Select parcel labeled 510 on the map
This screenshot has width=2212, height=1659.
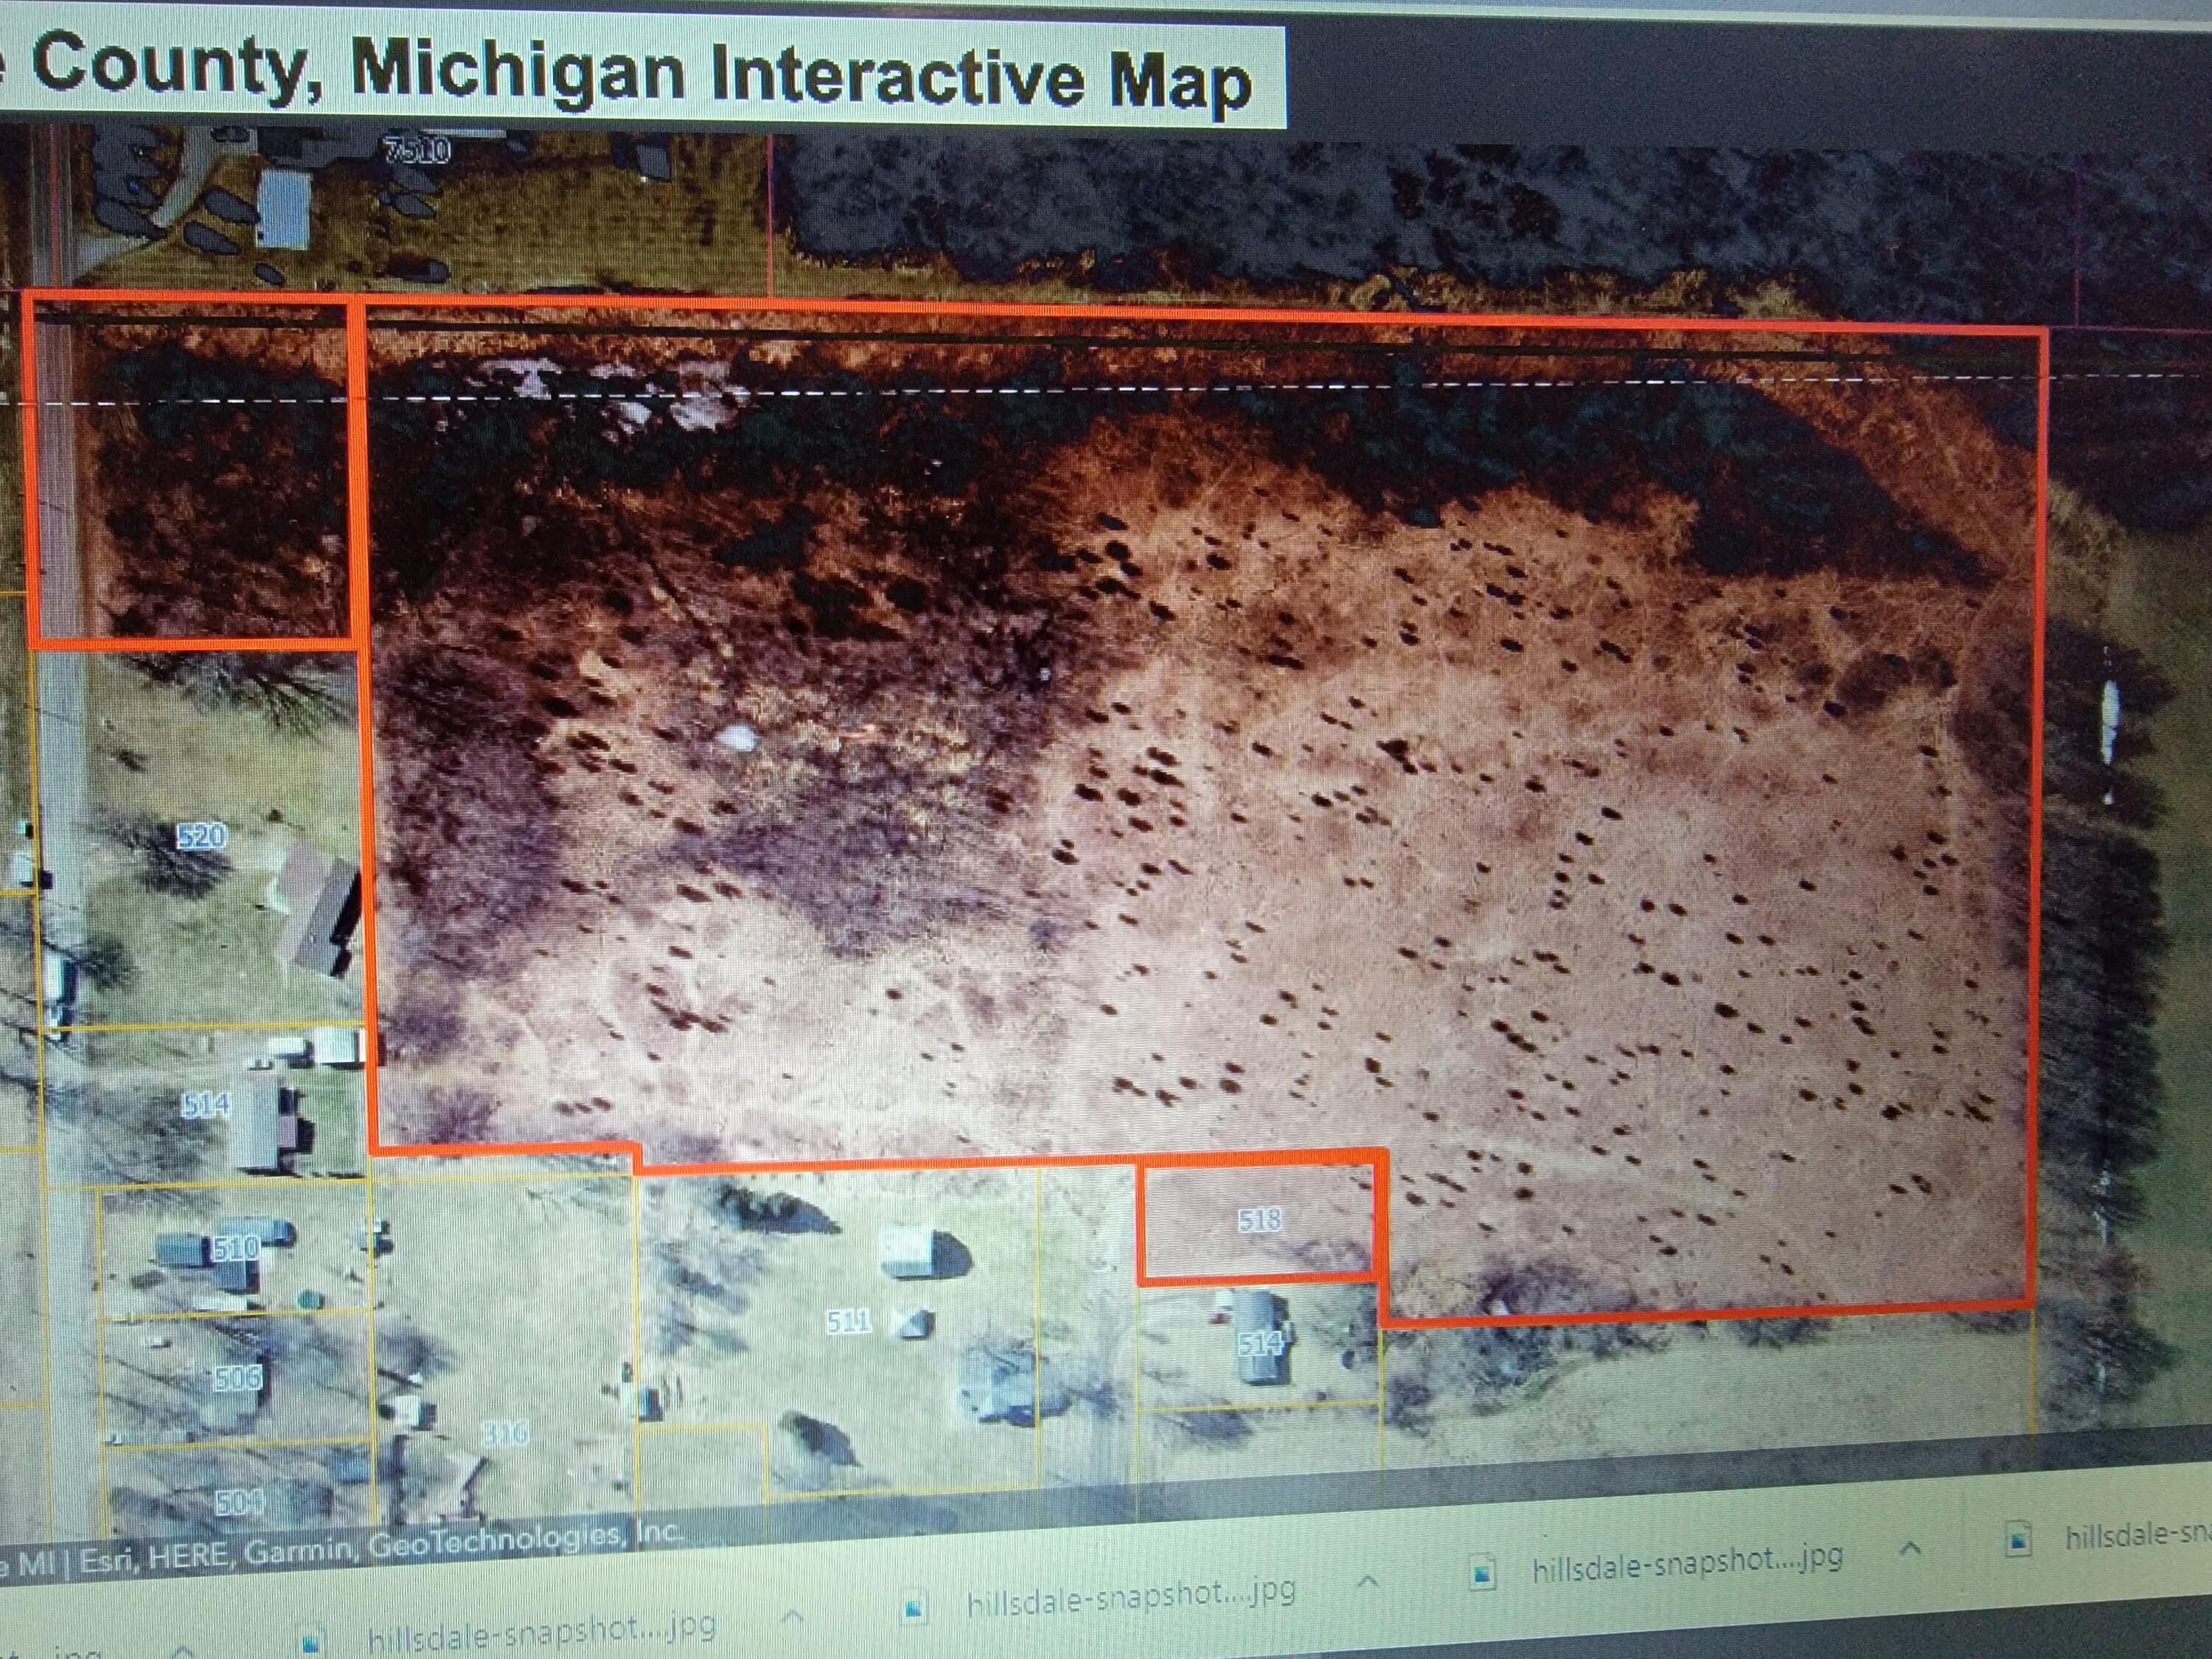click(x=236, y=1247)
